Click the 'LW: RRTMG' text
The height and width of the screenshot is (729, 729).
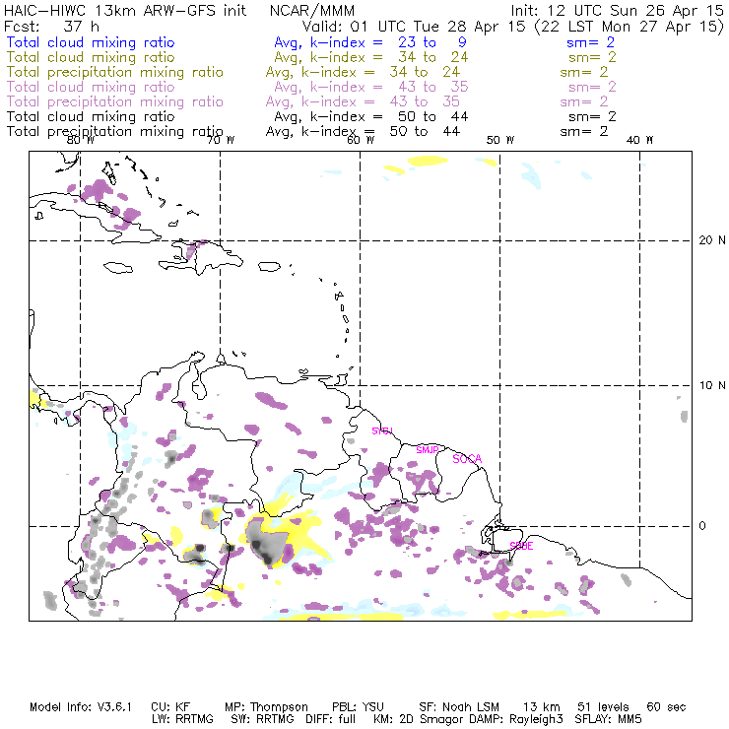coord(182,719)
